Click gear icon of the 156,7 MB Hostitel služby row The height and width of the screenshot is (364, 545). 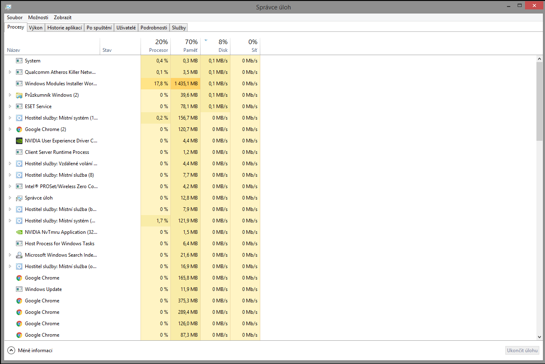pyautogui.click(x=19, y=118)
